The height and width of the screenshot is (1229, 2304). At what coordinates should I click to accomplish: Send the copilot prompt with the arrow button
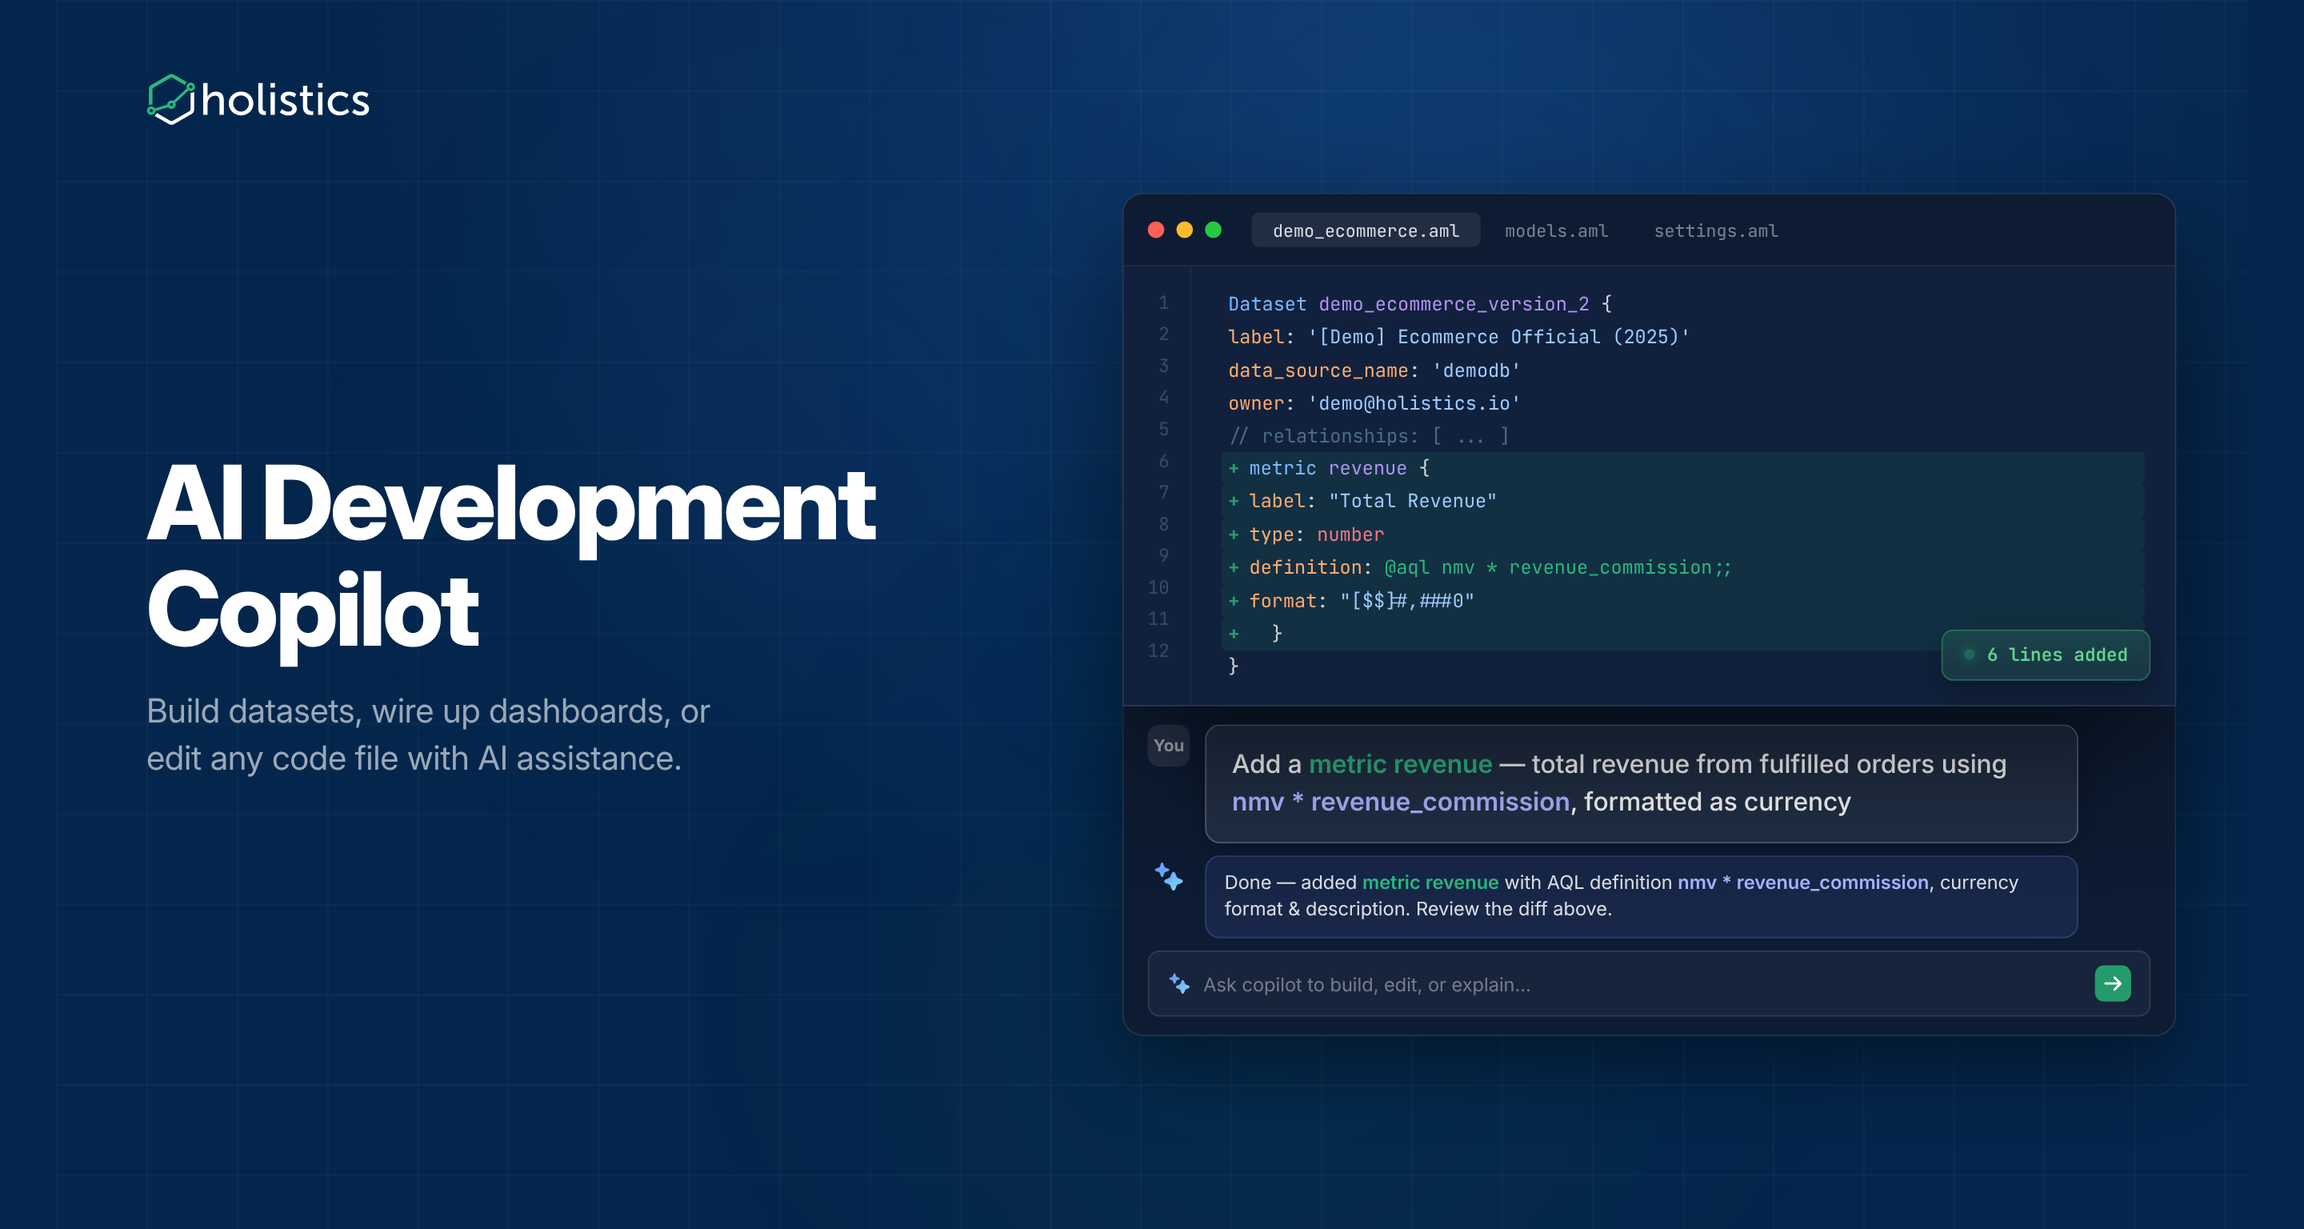pyautogui.click(x=2112, y=983)
